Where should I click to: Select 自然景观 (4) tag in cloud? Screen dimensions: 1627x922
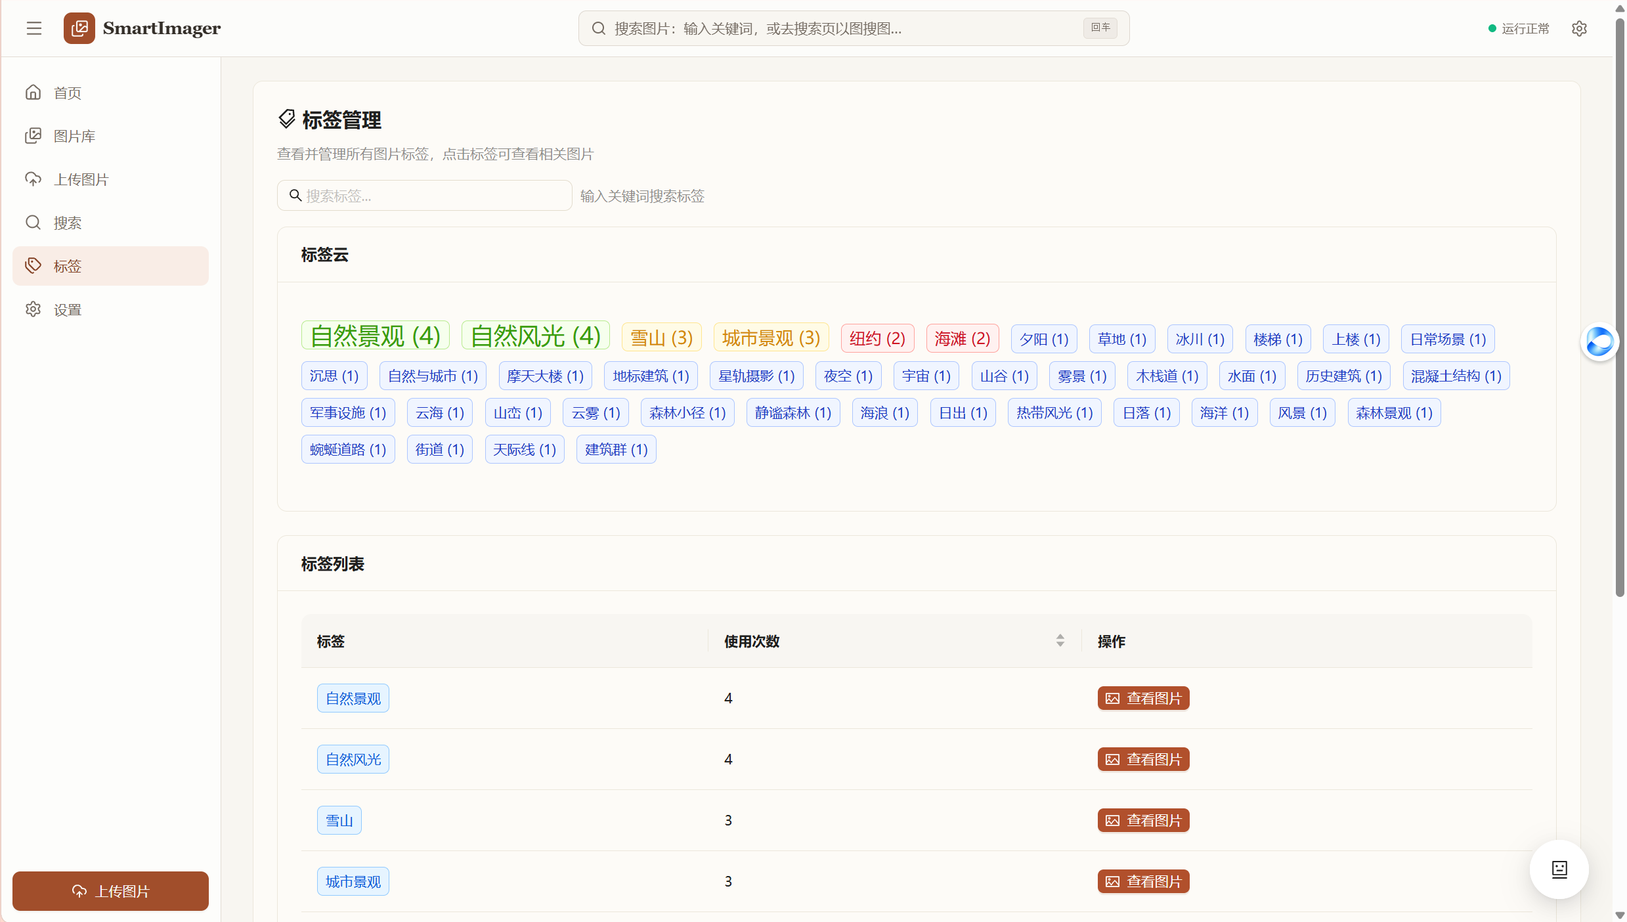pos(376,336)
